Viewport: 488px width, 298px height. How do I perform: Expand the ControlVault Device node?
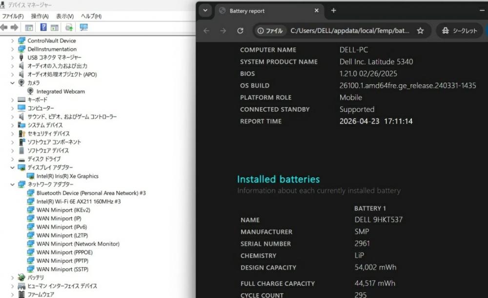coord(13,41)
